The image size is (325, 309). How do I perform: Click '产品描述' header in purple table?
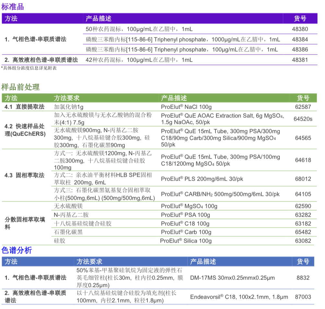(x=99, y=18)
